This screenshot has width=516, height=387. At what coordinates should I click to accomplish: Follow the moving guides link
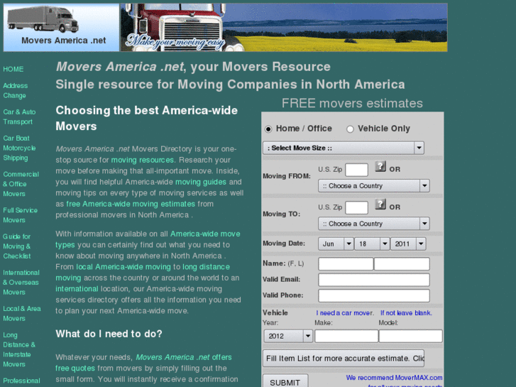(x=201, y=182)
